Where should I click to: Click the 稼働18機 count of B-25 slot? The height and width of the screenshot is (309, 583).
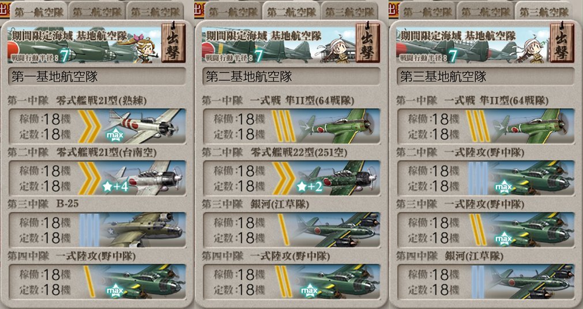(44, 223)
